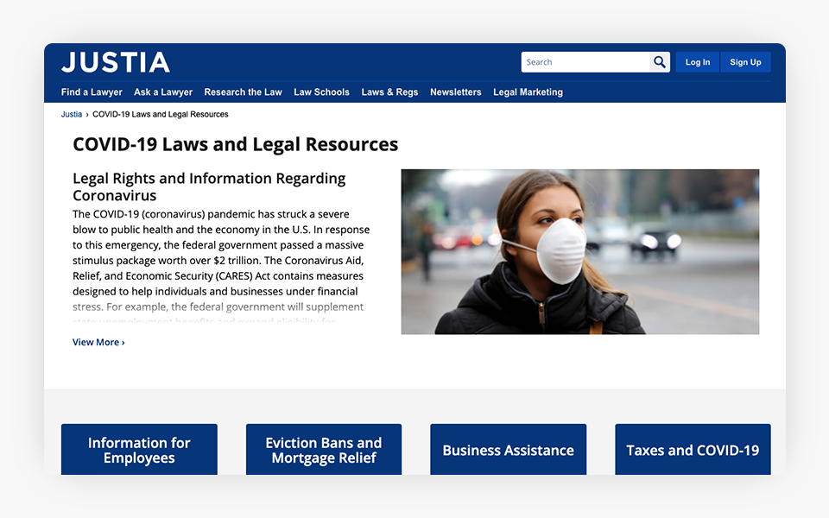Open Laws & Regs menu item
Image resolution: width=829 pixels, height=518 pixels.
(389, 92)
